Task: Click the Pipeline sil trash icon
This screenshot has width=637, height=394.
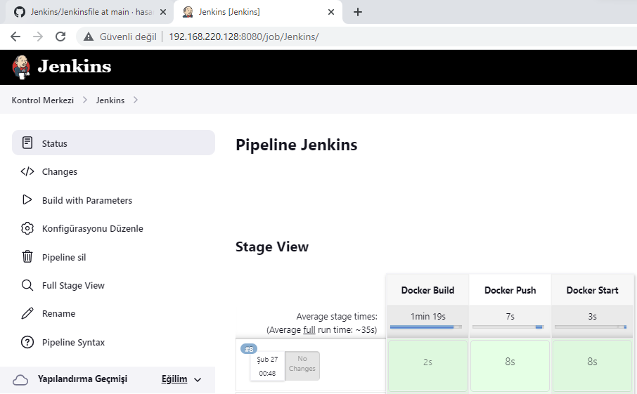Action: pyautogui.click(x=27, y=256)
